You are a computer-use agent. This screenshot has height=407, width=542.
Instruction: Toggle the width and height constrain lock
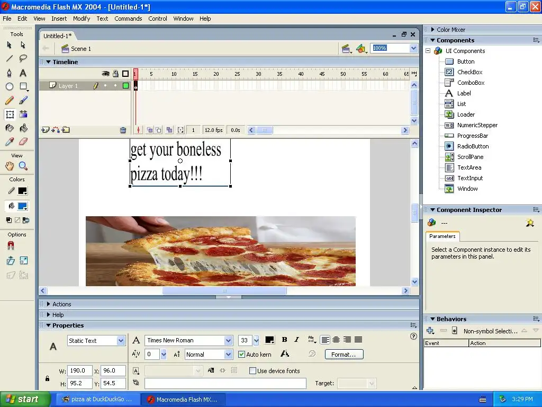pos(47,378)
